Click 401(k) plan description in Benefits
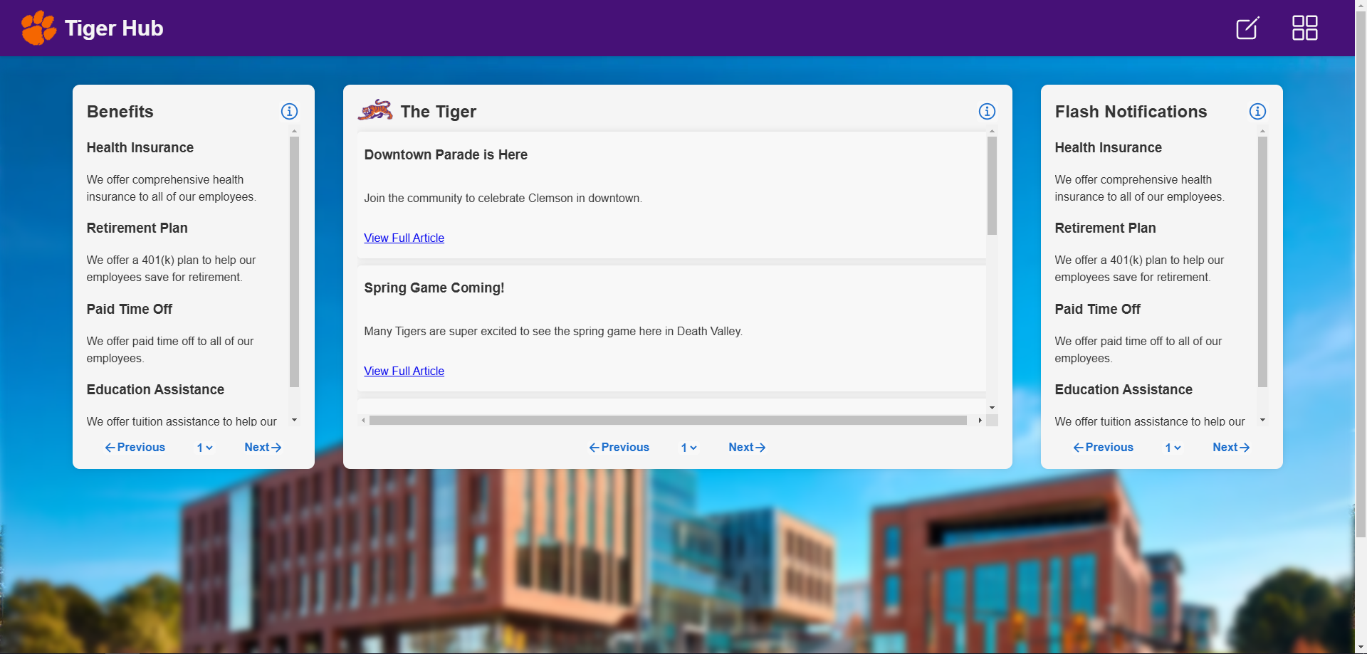 click(172, 269)
